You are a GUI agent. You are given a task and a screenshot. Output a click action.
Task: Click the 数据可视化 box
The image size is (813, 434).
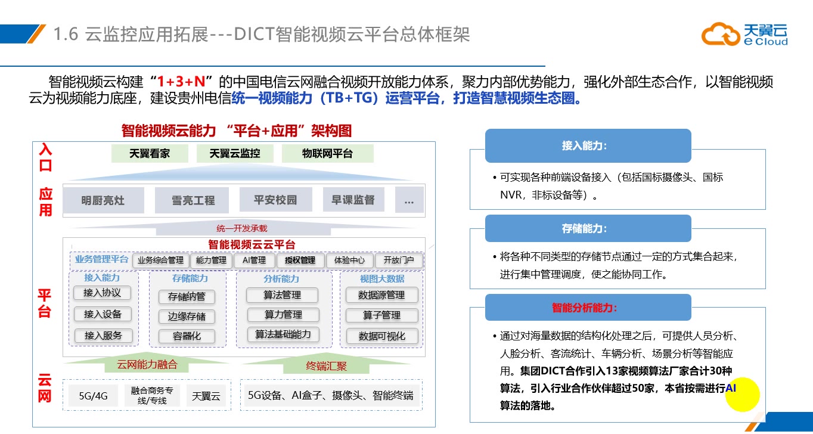point(381,336)
